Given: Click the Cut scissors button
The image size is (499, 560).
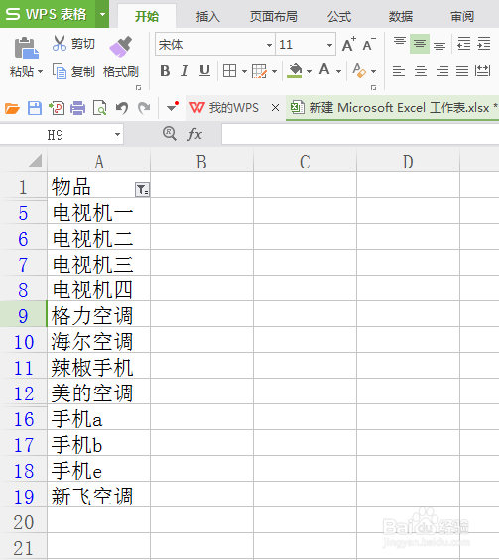Looking at the screenshot, I should coord(73,44).
